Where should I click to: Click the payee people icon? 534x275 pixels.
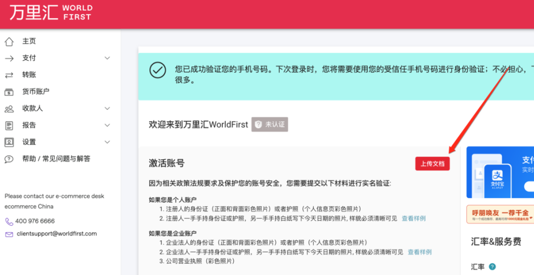9,109
